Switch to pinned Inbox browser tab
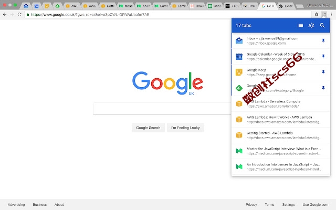 (26, 6)
